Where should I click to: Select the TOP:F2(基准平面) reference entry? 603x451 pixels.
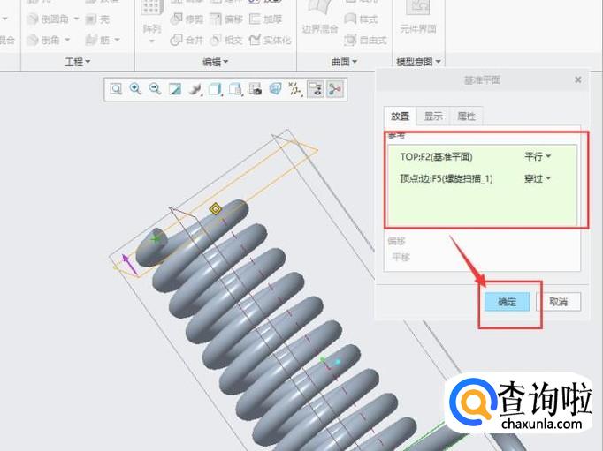point(437,156)
